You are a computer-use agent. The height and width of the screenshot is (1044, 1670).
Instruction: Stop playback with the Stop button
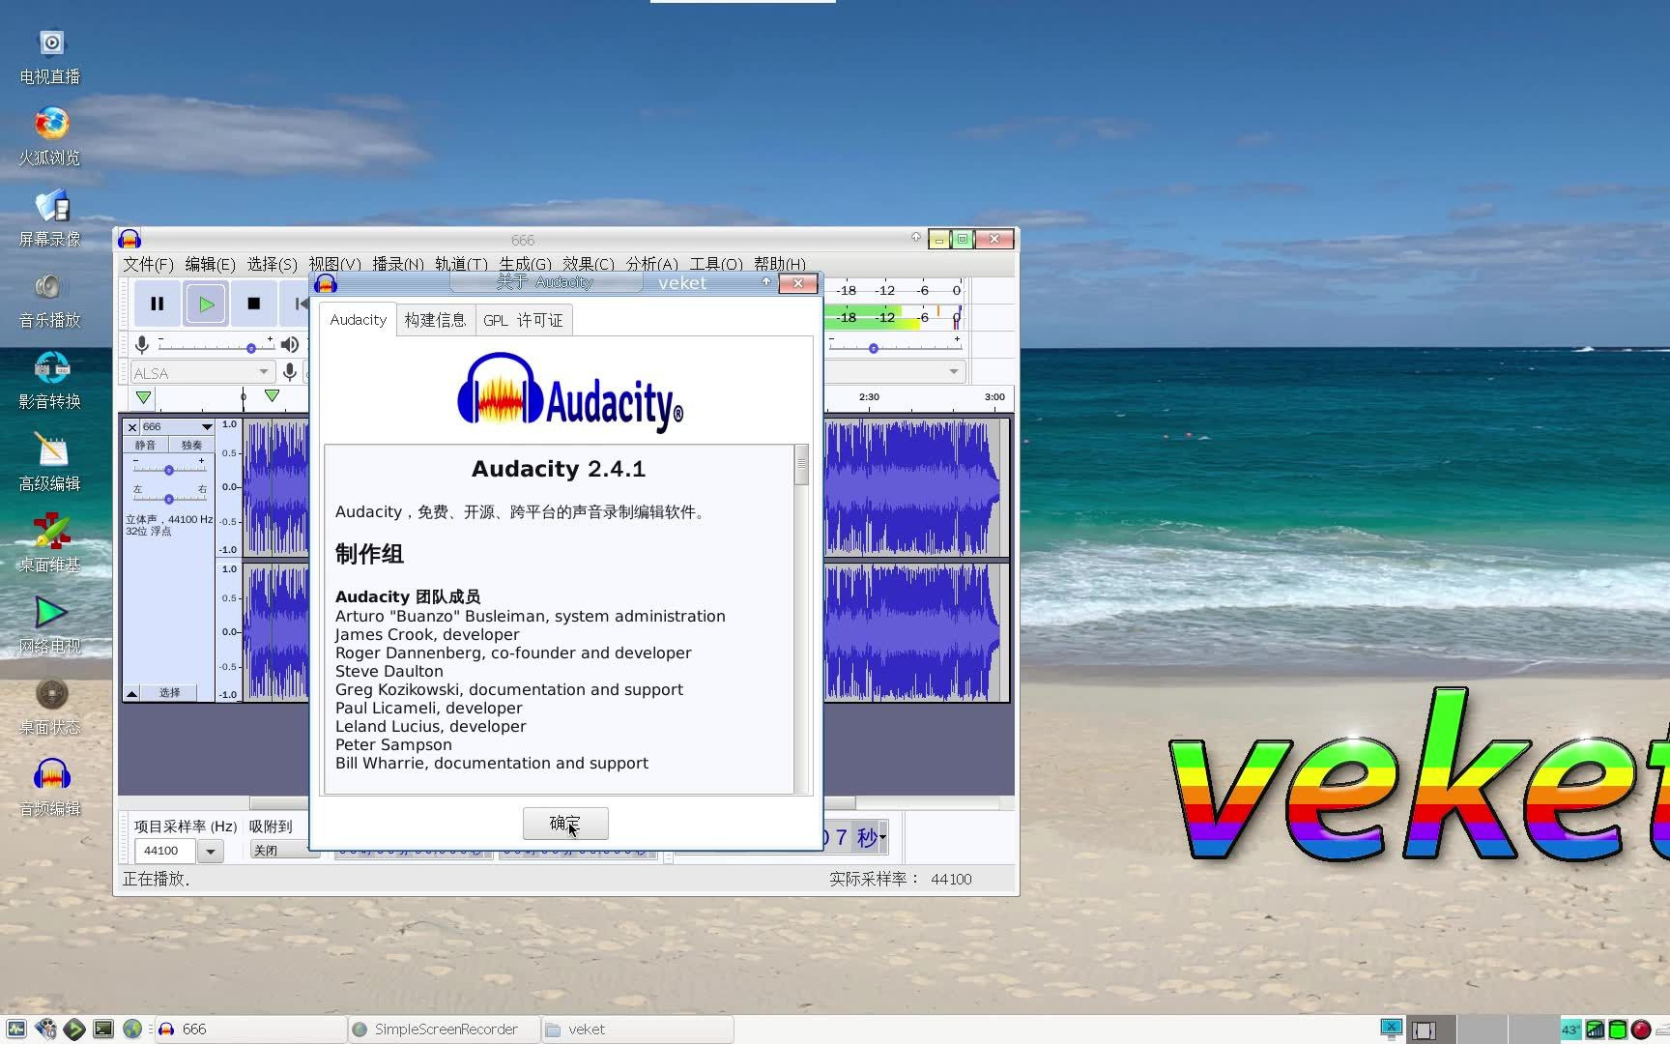(254, 304)
